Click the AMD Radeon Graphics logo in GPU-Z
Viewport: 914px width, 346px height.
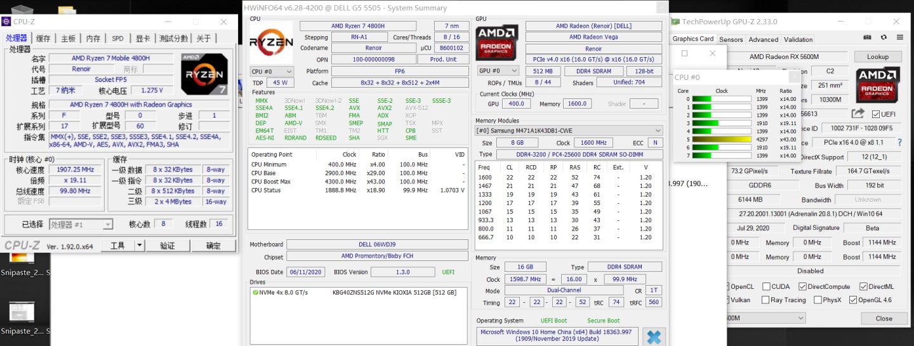878,84
